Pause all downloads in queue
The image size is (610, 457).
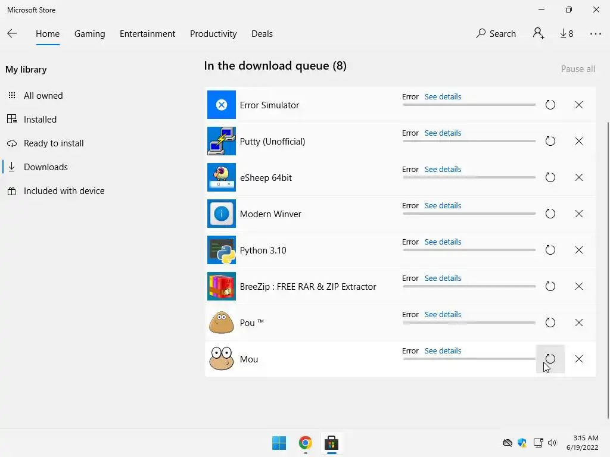[x=578, y=69]
